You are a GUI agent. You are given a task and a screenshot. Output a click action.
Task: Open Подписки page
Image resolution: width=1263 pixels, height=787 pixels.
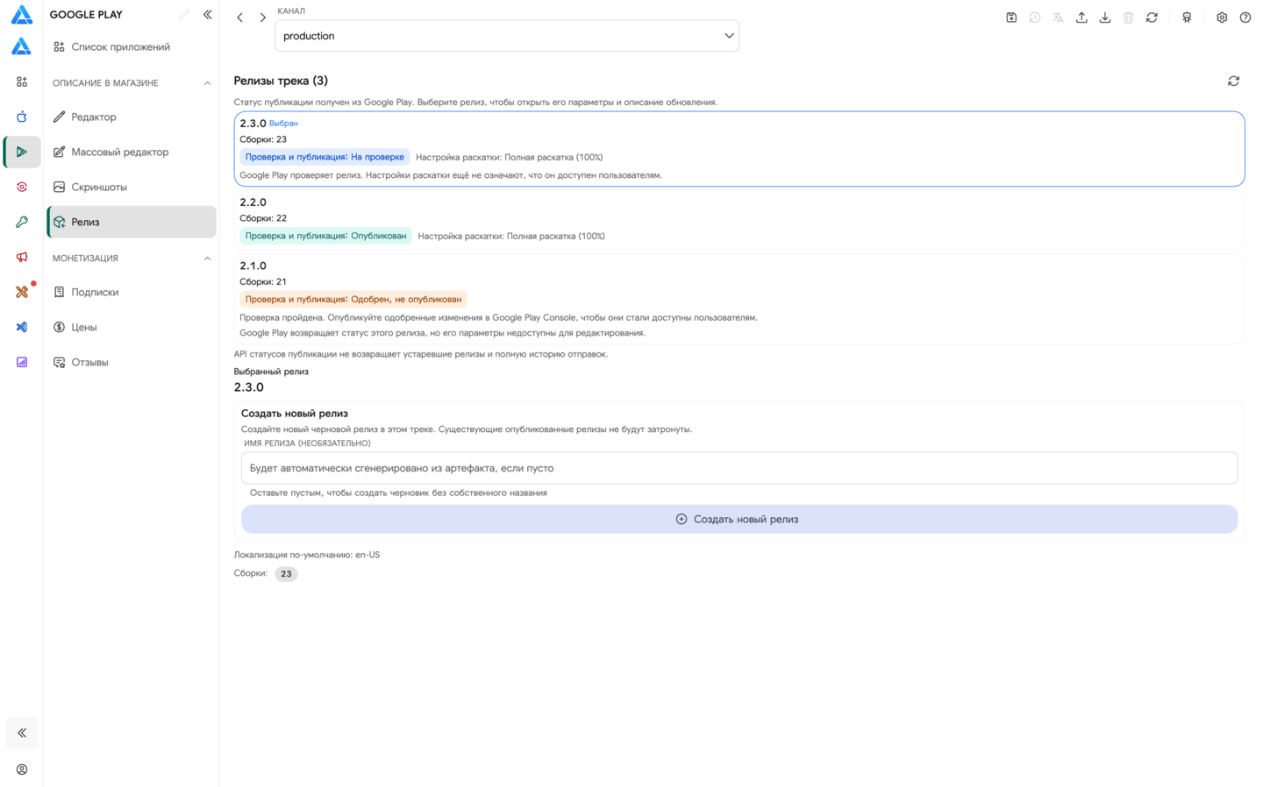132,292
